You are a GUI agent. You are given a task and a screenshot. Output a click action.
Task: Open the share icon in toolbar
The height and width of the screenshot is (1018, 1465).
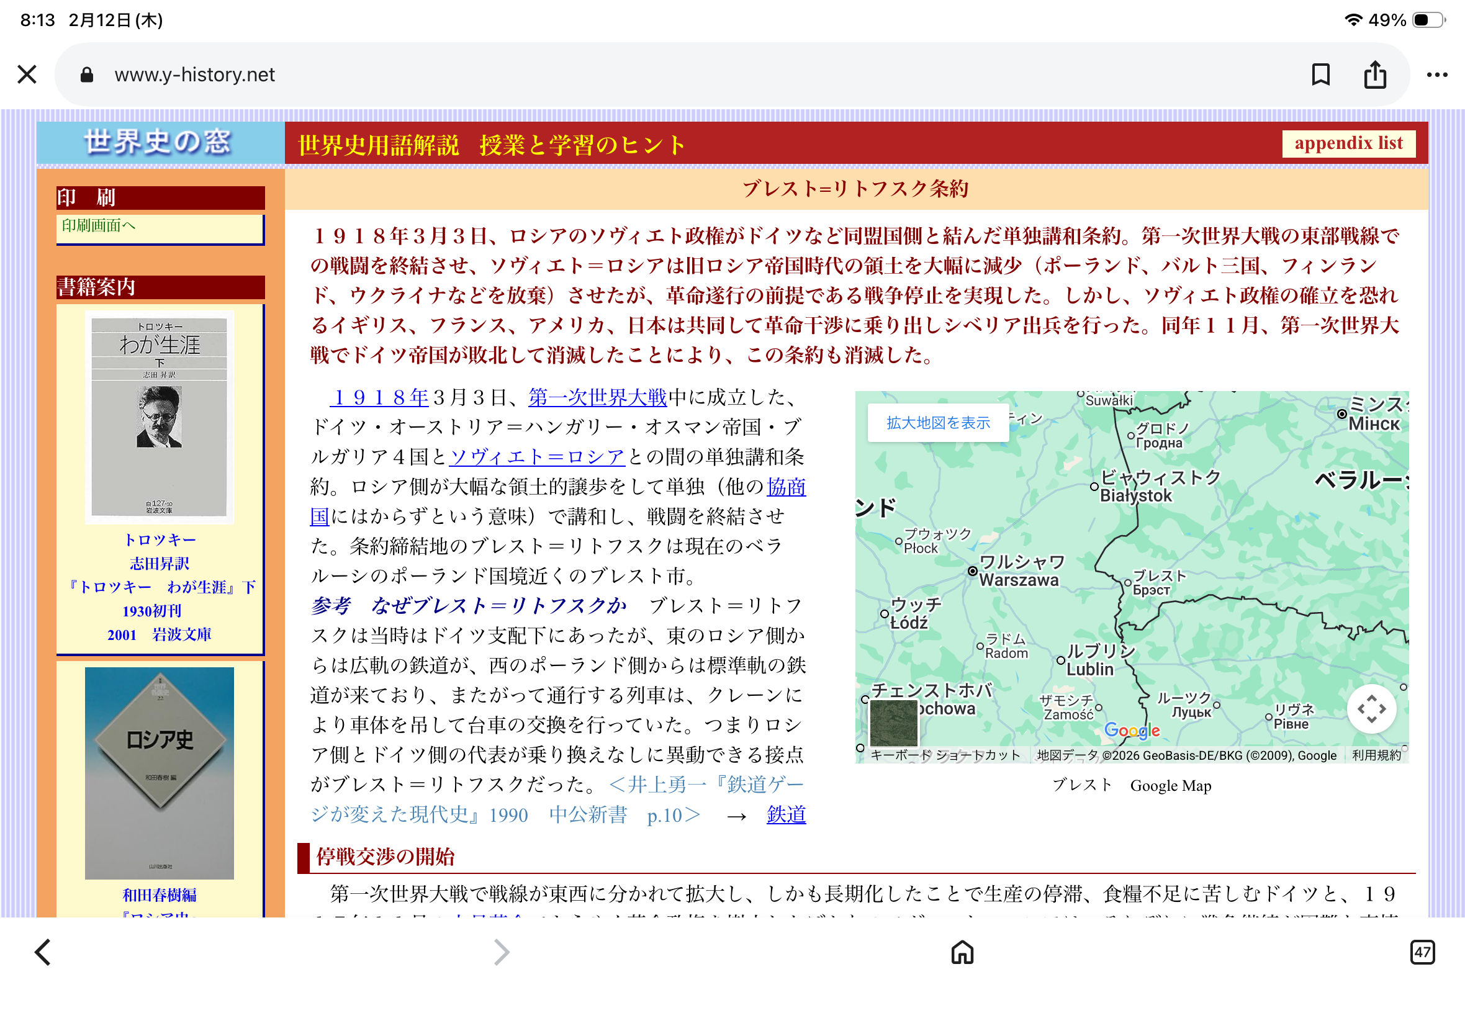click(x=1374, y=74)
